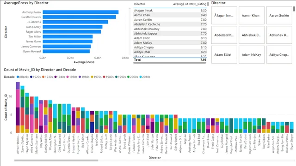This screenshot has height=166, width=296.
Task: Click the Josh Cooley gross bar
Action: point(73,27)
